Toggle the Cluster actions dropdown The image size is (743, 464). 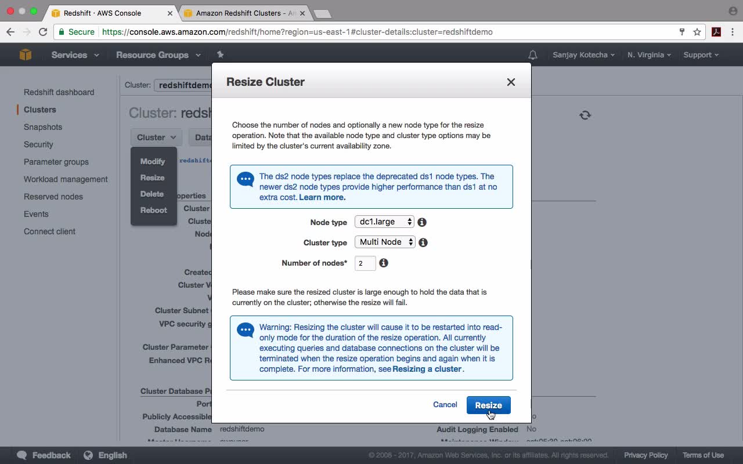tap(156, 137)
